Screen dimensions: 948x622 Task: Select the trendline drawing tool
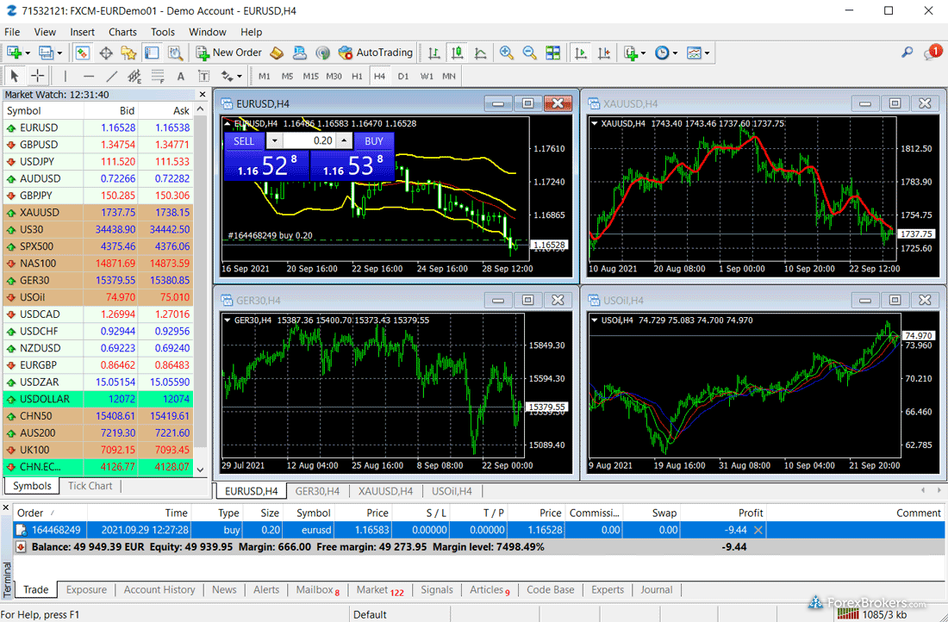click(111, 76)
